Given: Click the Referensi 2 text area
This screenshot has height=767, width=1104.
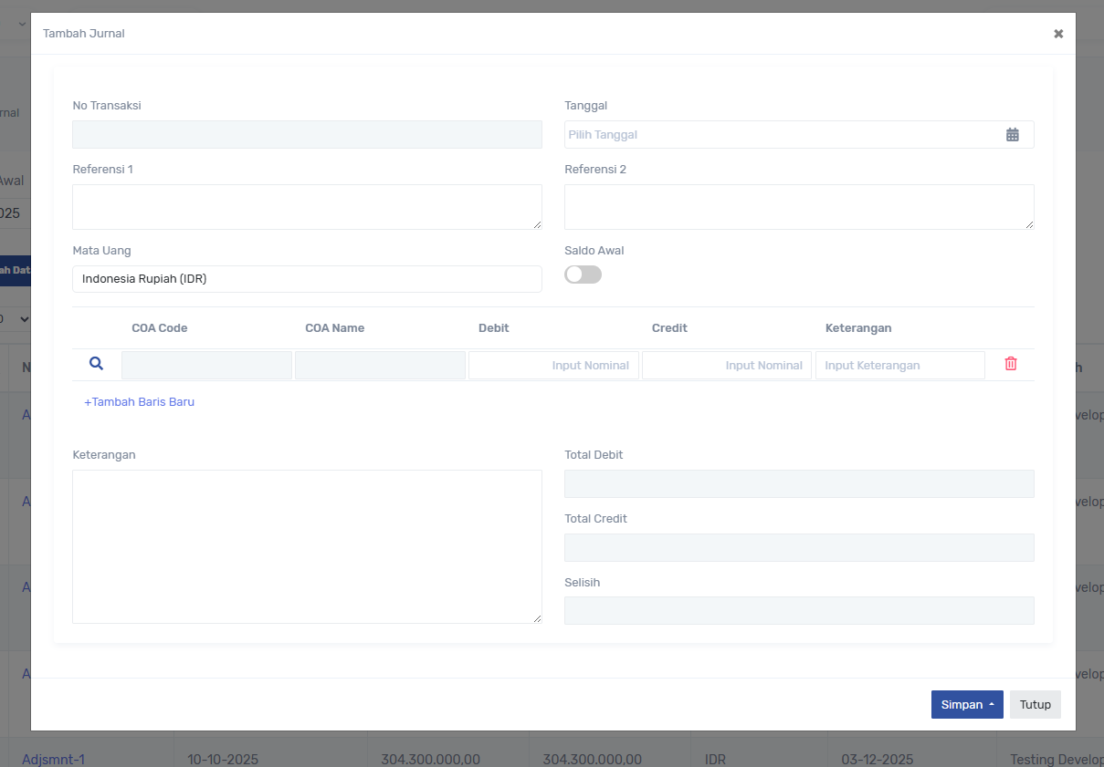Looking at the screenshot, I should coord(799,207).
